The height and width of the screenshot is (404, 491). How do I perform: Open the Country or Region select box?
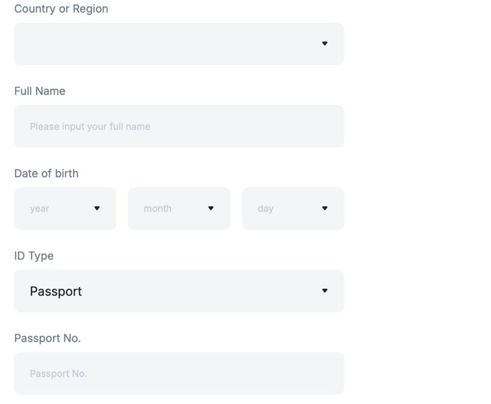179,44
